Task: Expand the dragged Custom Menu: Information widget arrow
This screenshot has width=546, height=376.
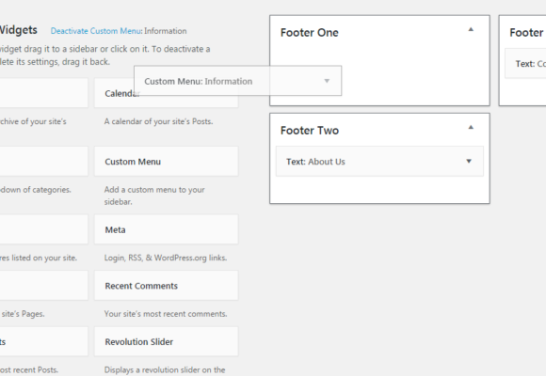Action: [327, 81]
